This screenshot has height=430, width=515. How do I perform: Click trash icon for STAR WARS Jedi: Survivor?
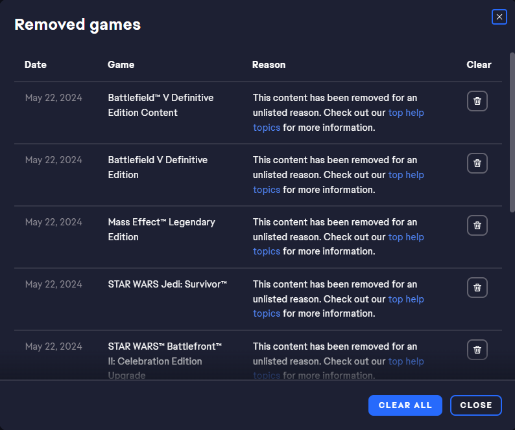point(477,288)
